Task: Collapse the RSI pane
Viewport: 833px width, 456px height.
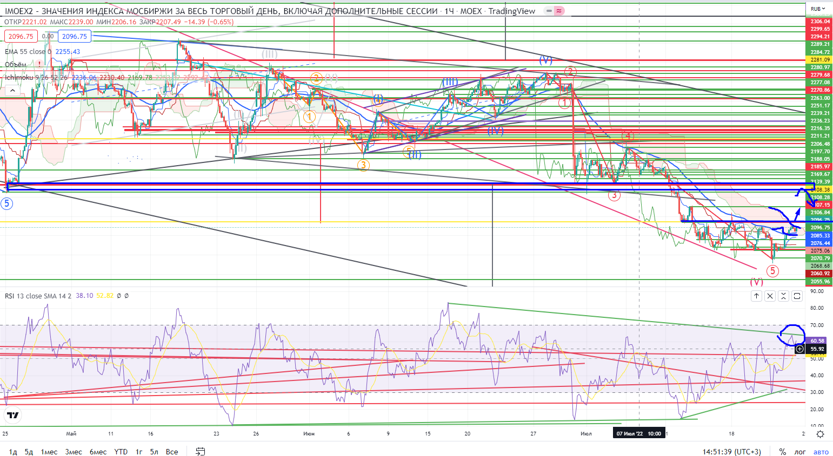Action: (x=783, y=296)
